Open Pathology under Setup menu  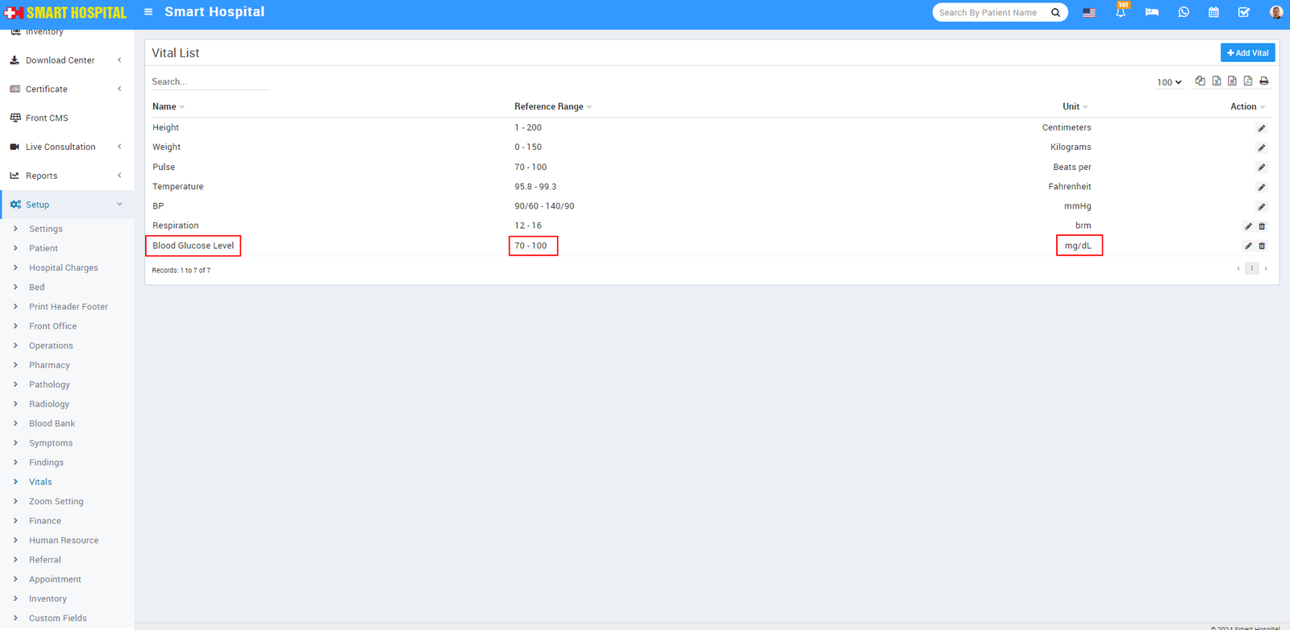point(49,384)
